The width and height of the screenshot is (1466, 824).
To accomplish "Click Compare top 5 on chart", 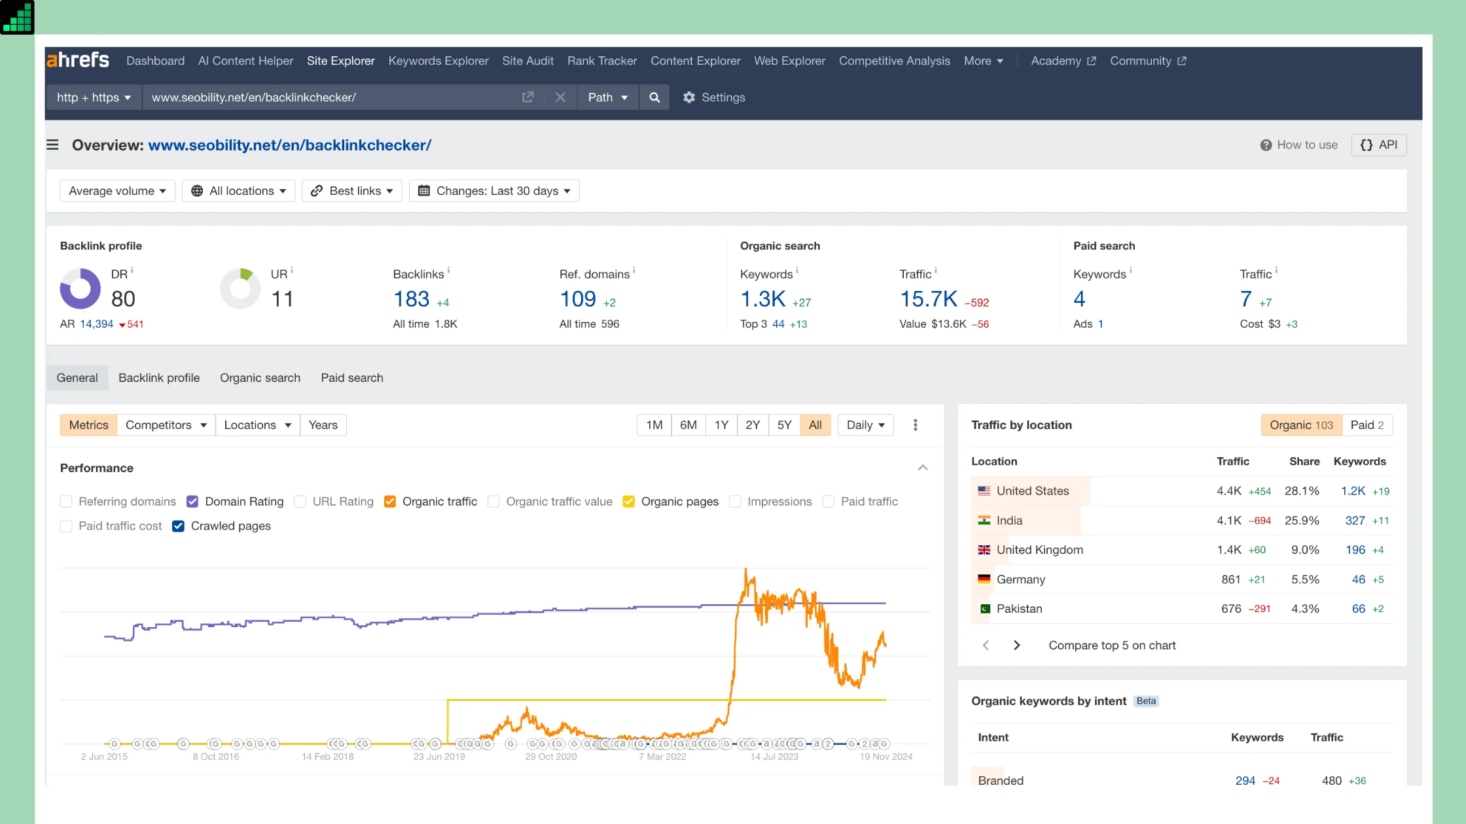I will [1112, 645].
